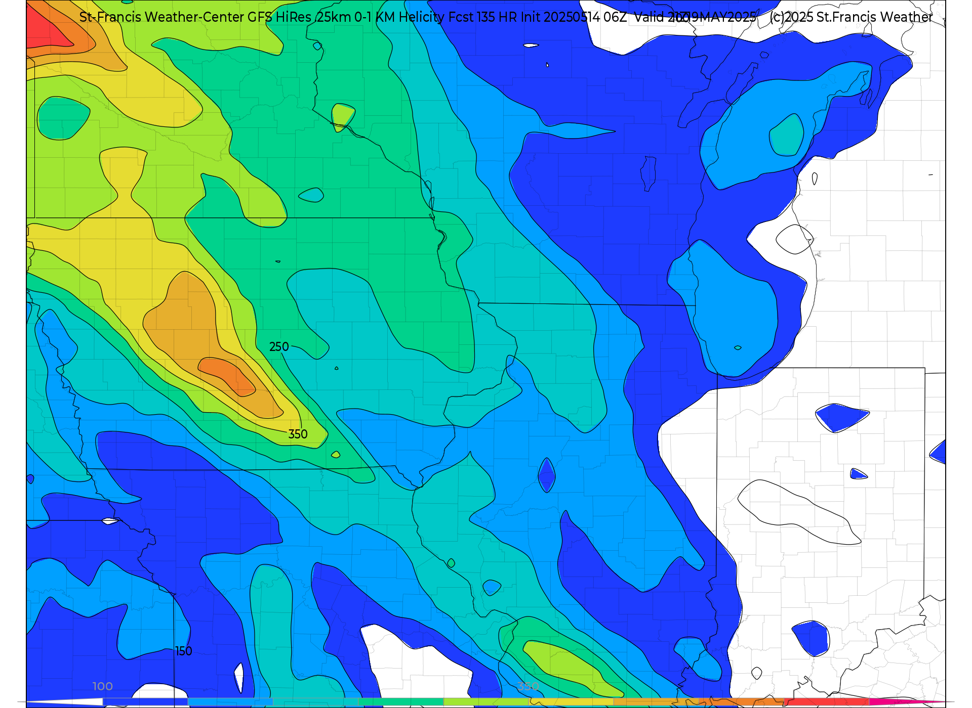
Task: Click the map title text about GFS HiRes helicity
Action: (x=418, y=17)
